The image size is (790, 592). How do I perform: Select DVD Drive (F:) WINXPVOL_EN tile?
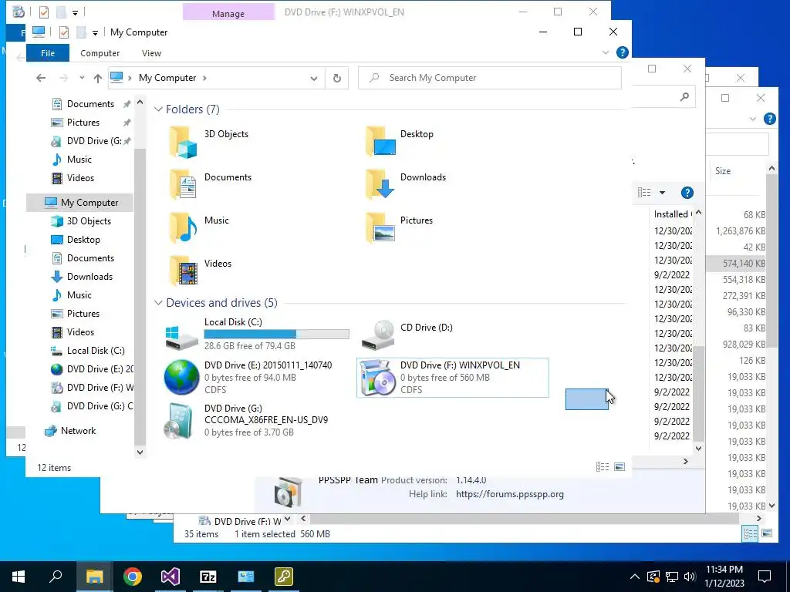(x=452, y=378)
